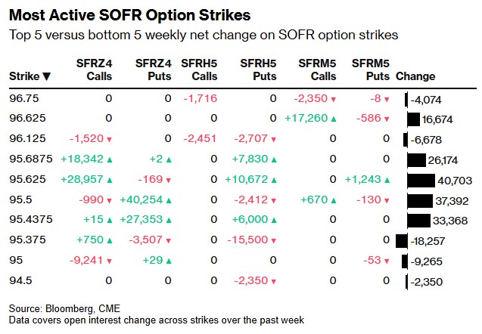This screenshot has height=334, width=482.
Task: Click the green up arrow beside +17,260
Action: 332,119
